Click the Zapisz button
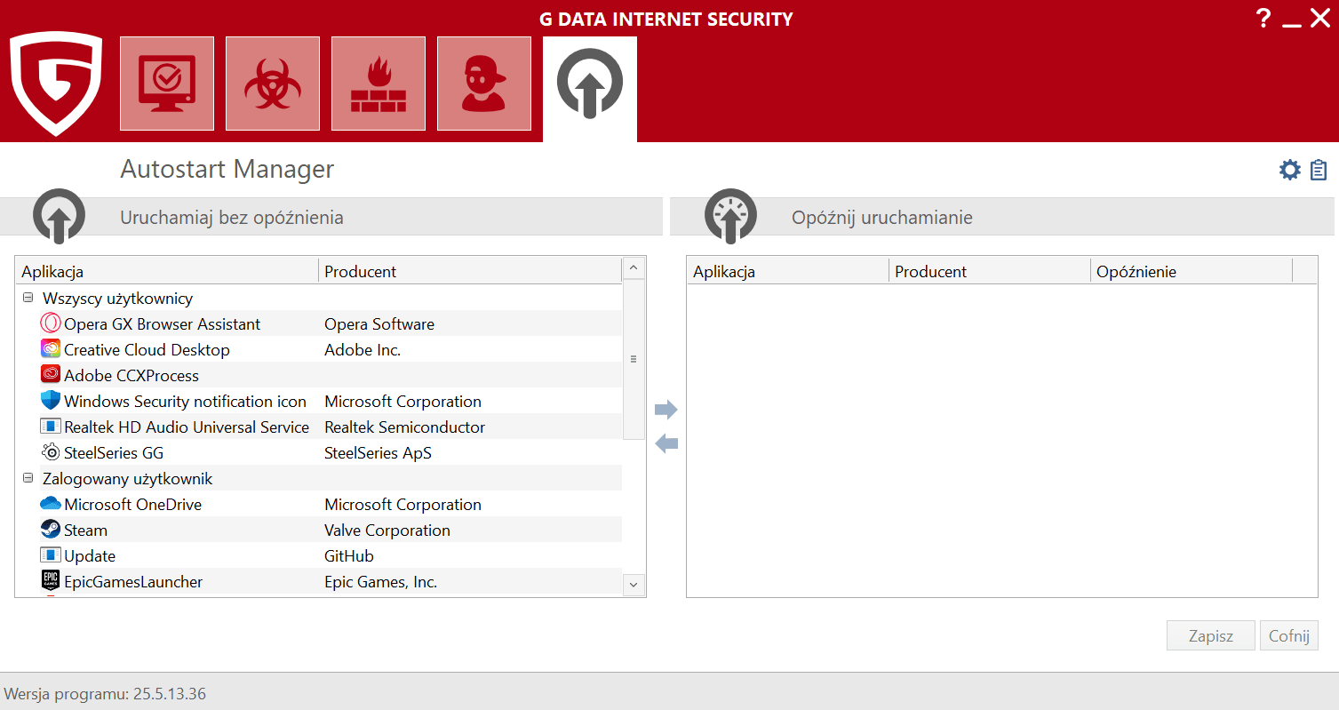 pyautogui.click(x=1210, y=636)
